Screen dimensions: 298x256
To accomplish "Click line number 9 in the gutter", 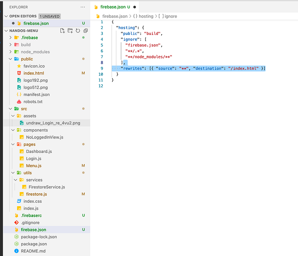I will click(x=102, y=69).
